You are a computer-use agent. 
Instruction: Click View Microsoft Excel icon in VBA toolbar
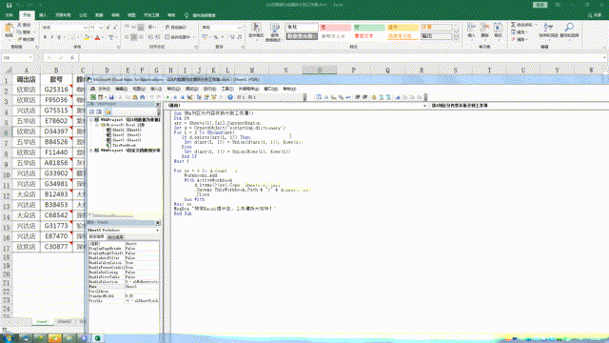pos(93,97)
